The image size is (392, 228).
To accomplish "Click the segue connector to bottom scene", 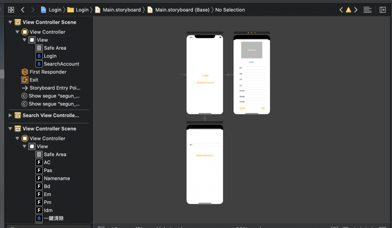I will click(x=205, y=118).
